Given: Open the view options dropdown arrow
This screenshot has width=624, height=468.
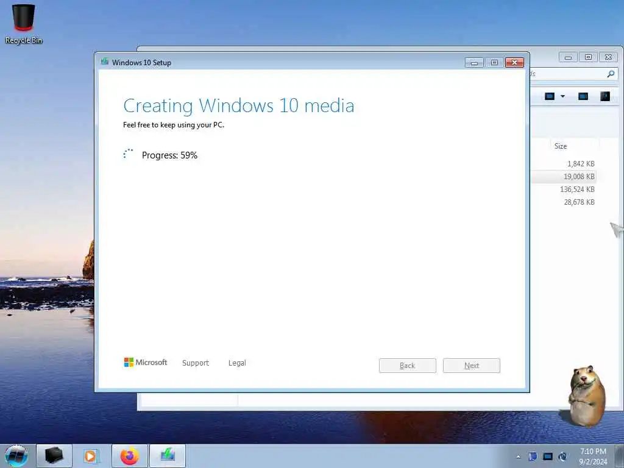Looking at the screenshot, I should point(562,96).
